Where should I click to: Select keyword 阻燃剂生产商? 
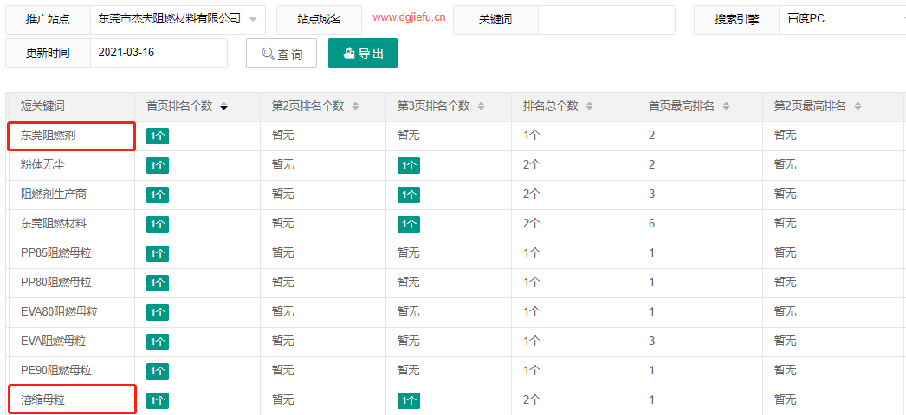pyautogui.click(x=54, y=195)
